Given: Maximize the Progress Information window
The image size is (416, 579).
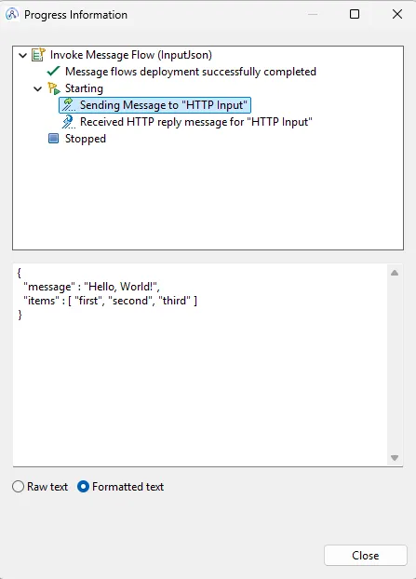Looking at the screenshot, I should [355, 14].
